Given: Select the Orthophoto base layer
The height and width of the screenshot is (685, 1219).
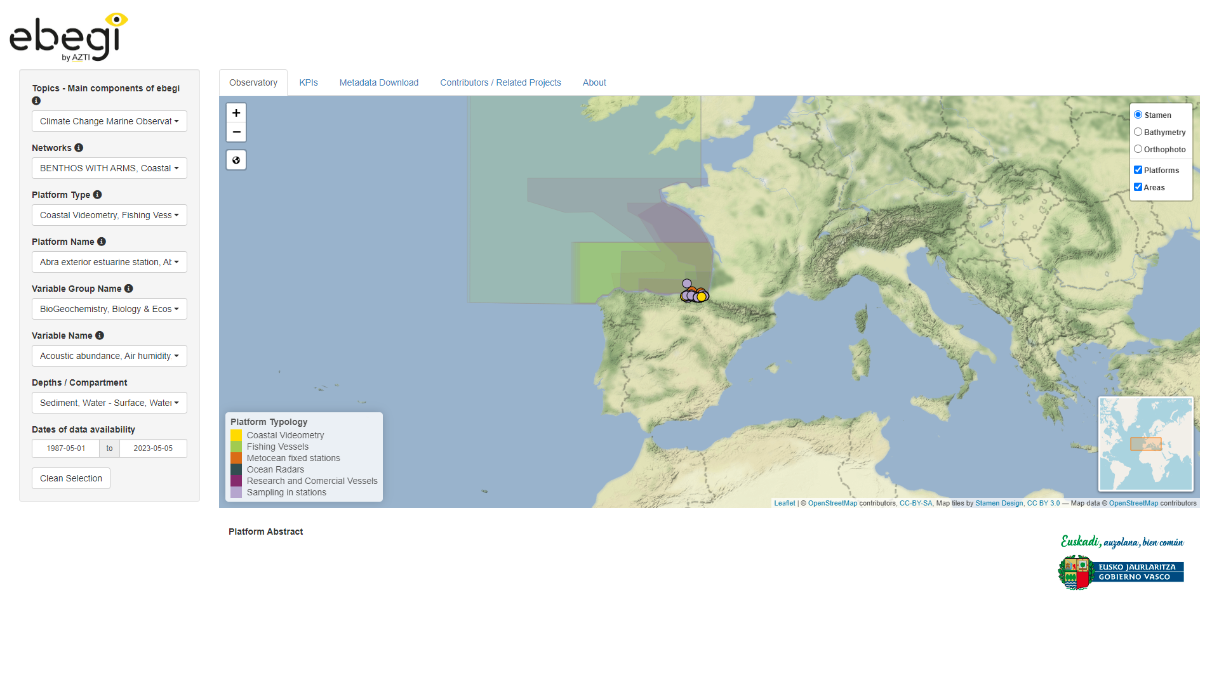Looking at the screenshot, I should coord(1138,149).
